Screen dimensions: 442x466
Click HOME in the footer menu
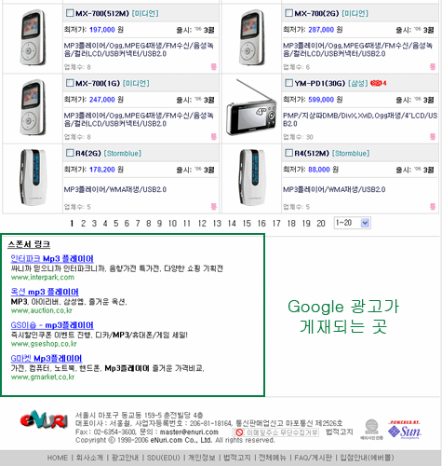(x=58, y=458)
